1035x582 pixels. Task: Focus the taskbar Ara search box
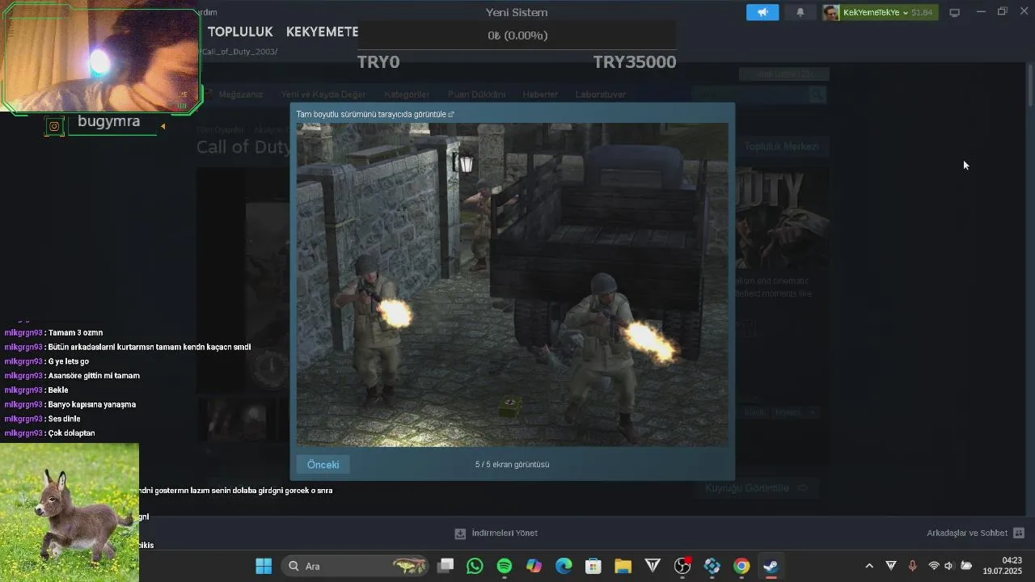[357, 566]
